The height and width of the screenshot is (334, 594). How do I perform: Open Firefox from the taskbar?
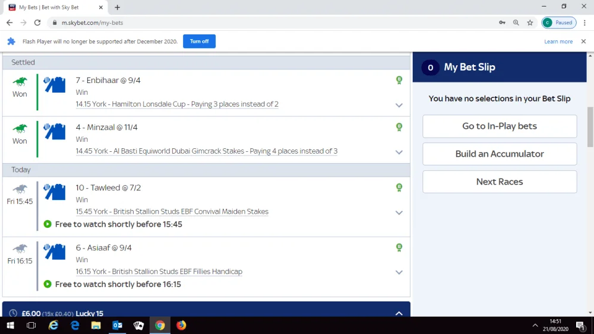click(x=181, y=325)
